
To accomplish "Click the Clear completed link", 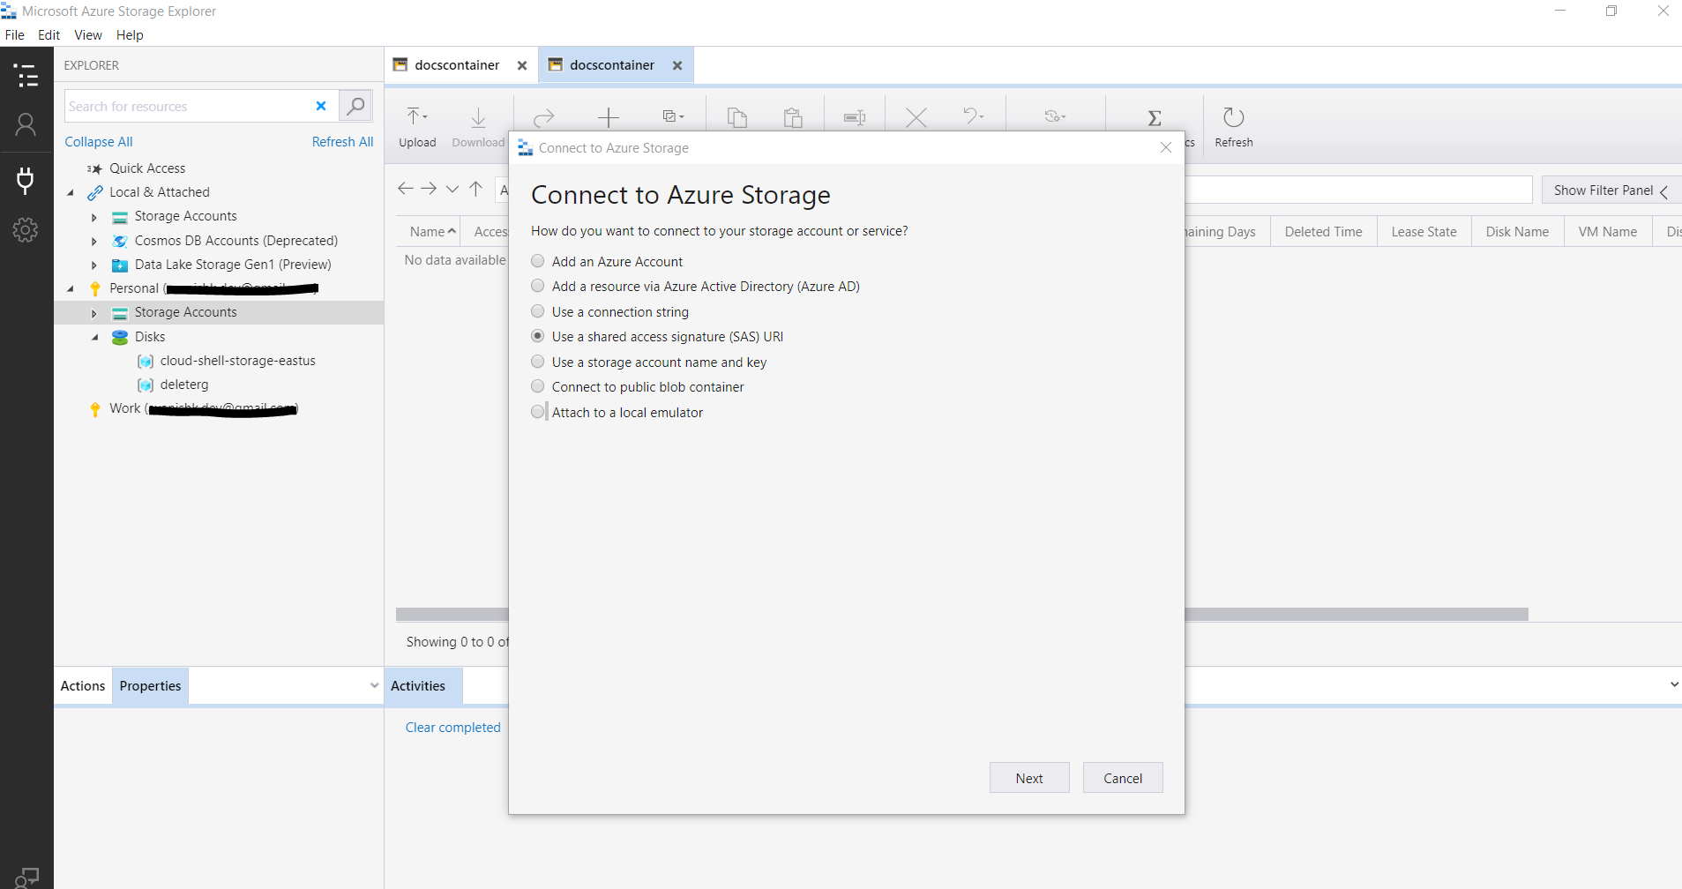I will (452, 728).
